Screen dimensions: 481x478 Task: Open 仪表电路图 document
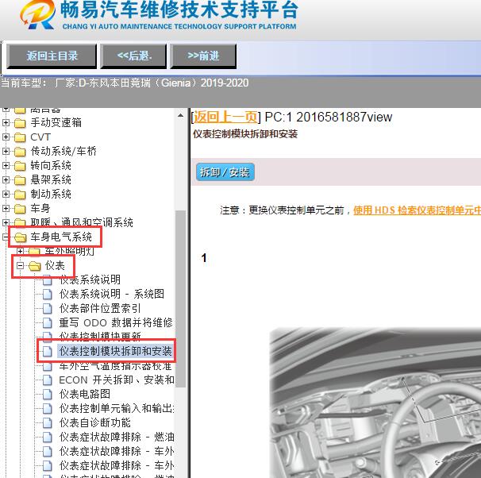click(x=85, y=395)
